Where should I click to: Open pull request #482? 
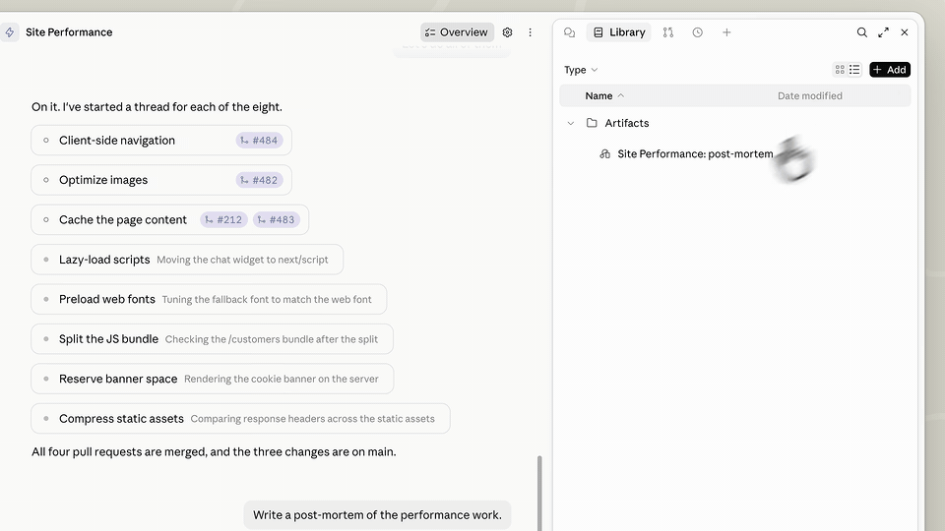pyautogui.click(x=259, y=180)
